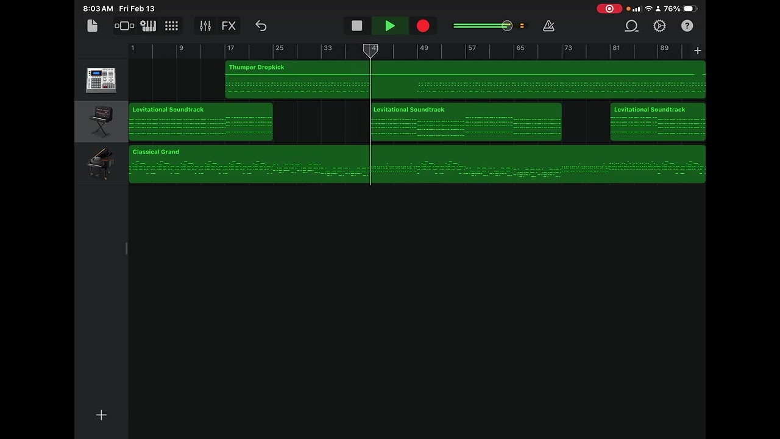Select the grand piano track header
780x439 pixels.
[101, 164]
